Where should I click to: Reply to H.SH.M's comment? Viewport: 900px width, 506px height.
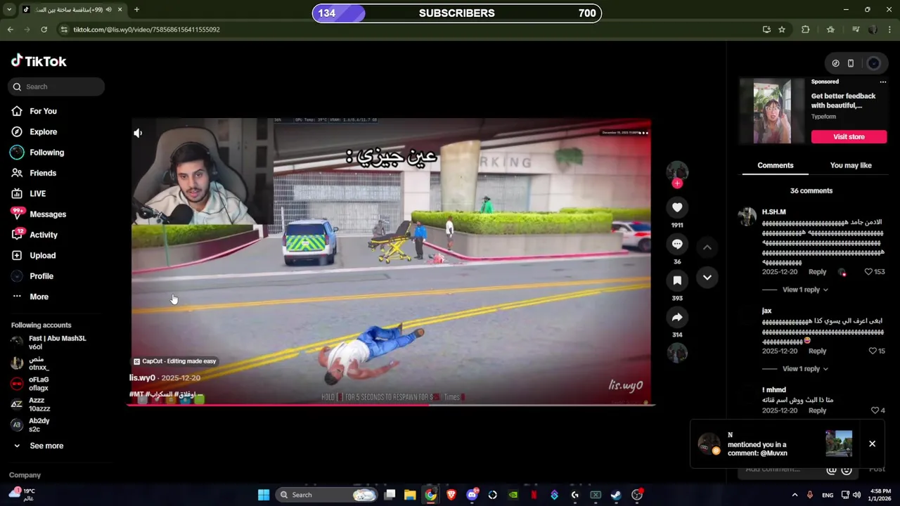817,272
